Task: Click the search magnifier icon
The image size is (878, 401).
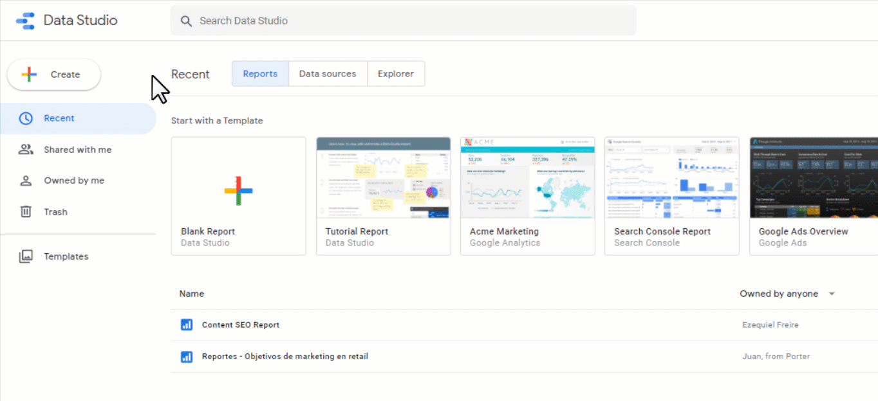Action: (x=187, y=21)
